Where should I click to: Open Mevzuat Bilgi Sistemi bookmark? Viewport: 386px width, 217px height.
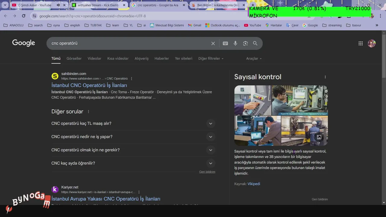167,25
